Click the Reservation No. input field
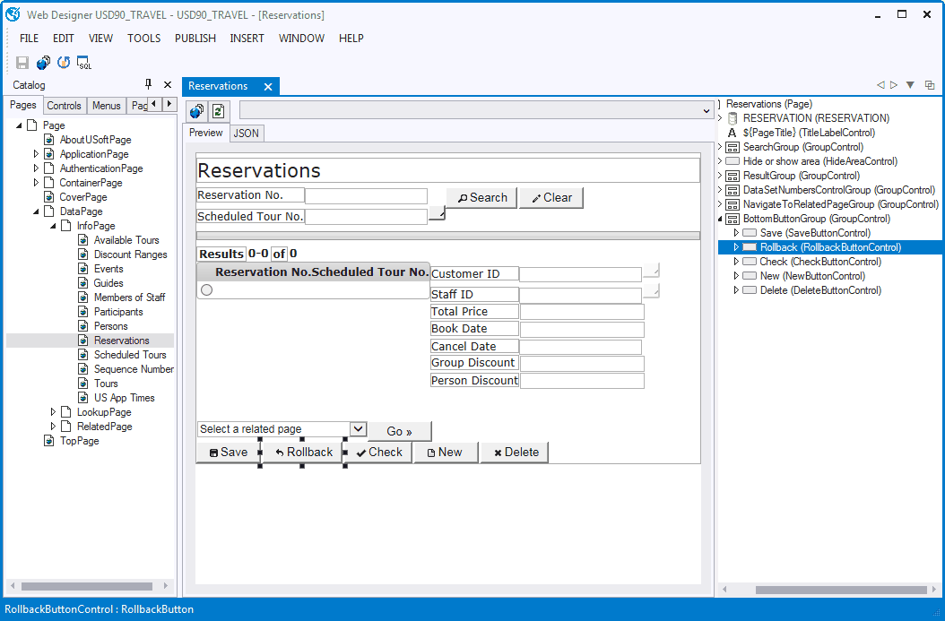 click(366, 195)
